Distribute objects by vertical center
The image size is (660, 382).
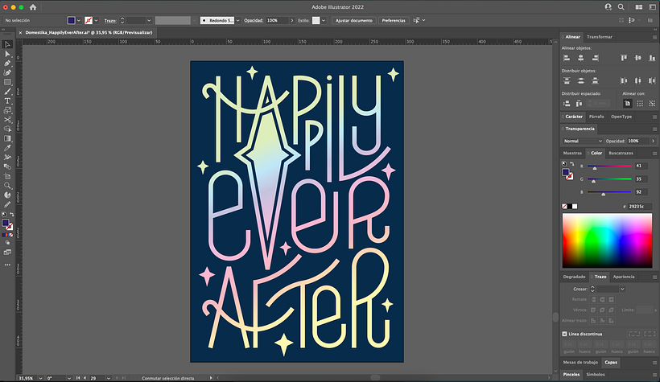click(x=581, y=80)
